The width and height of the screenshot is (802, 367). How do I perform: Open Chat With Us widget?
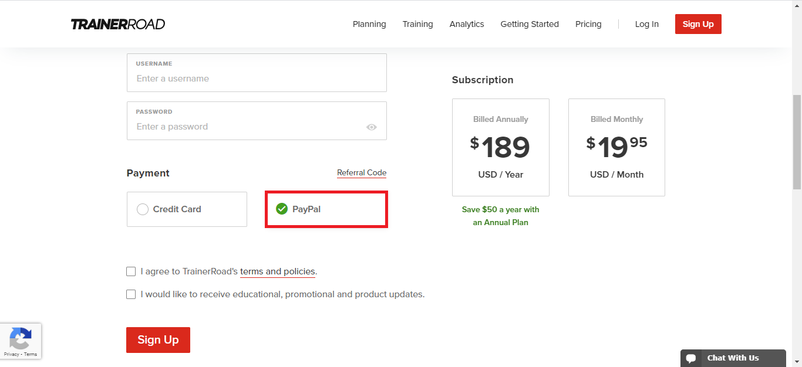[x=733, y=358]
